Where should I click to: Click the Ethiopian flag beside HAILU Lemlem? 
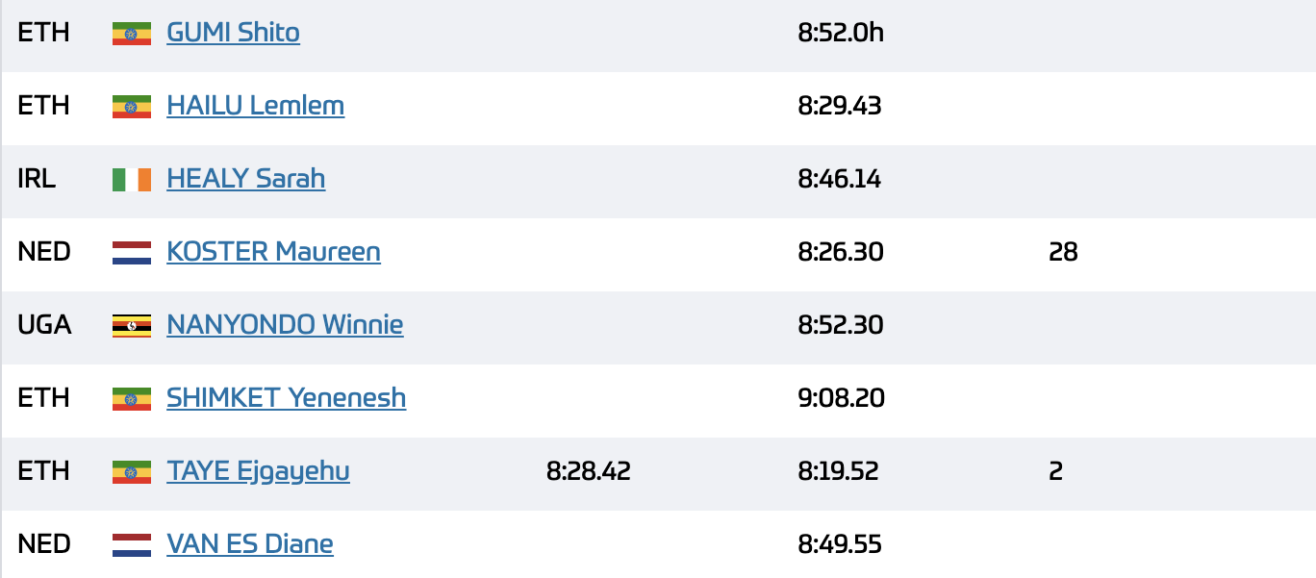coord(132,107)
